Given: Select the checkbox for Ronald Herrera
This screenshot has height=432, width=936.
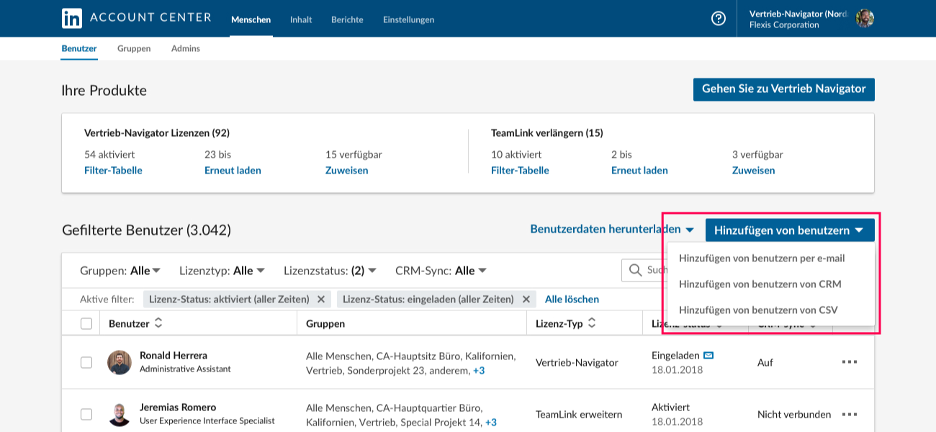Looking at the screenshot, I should point(86,362).
